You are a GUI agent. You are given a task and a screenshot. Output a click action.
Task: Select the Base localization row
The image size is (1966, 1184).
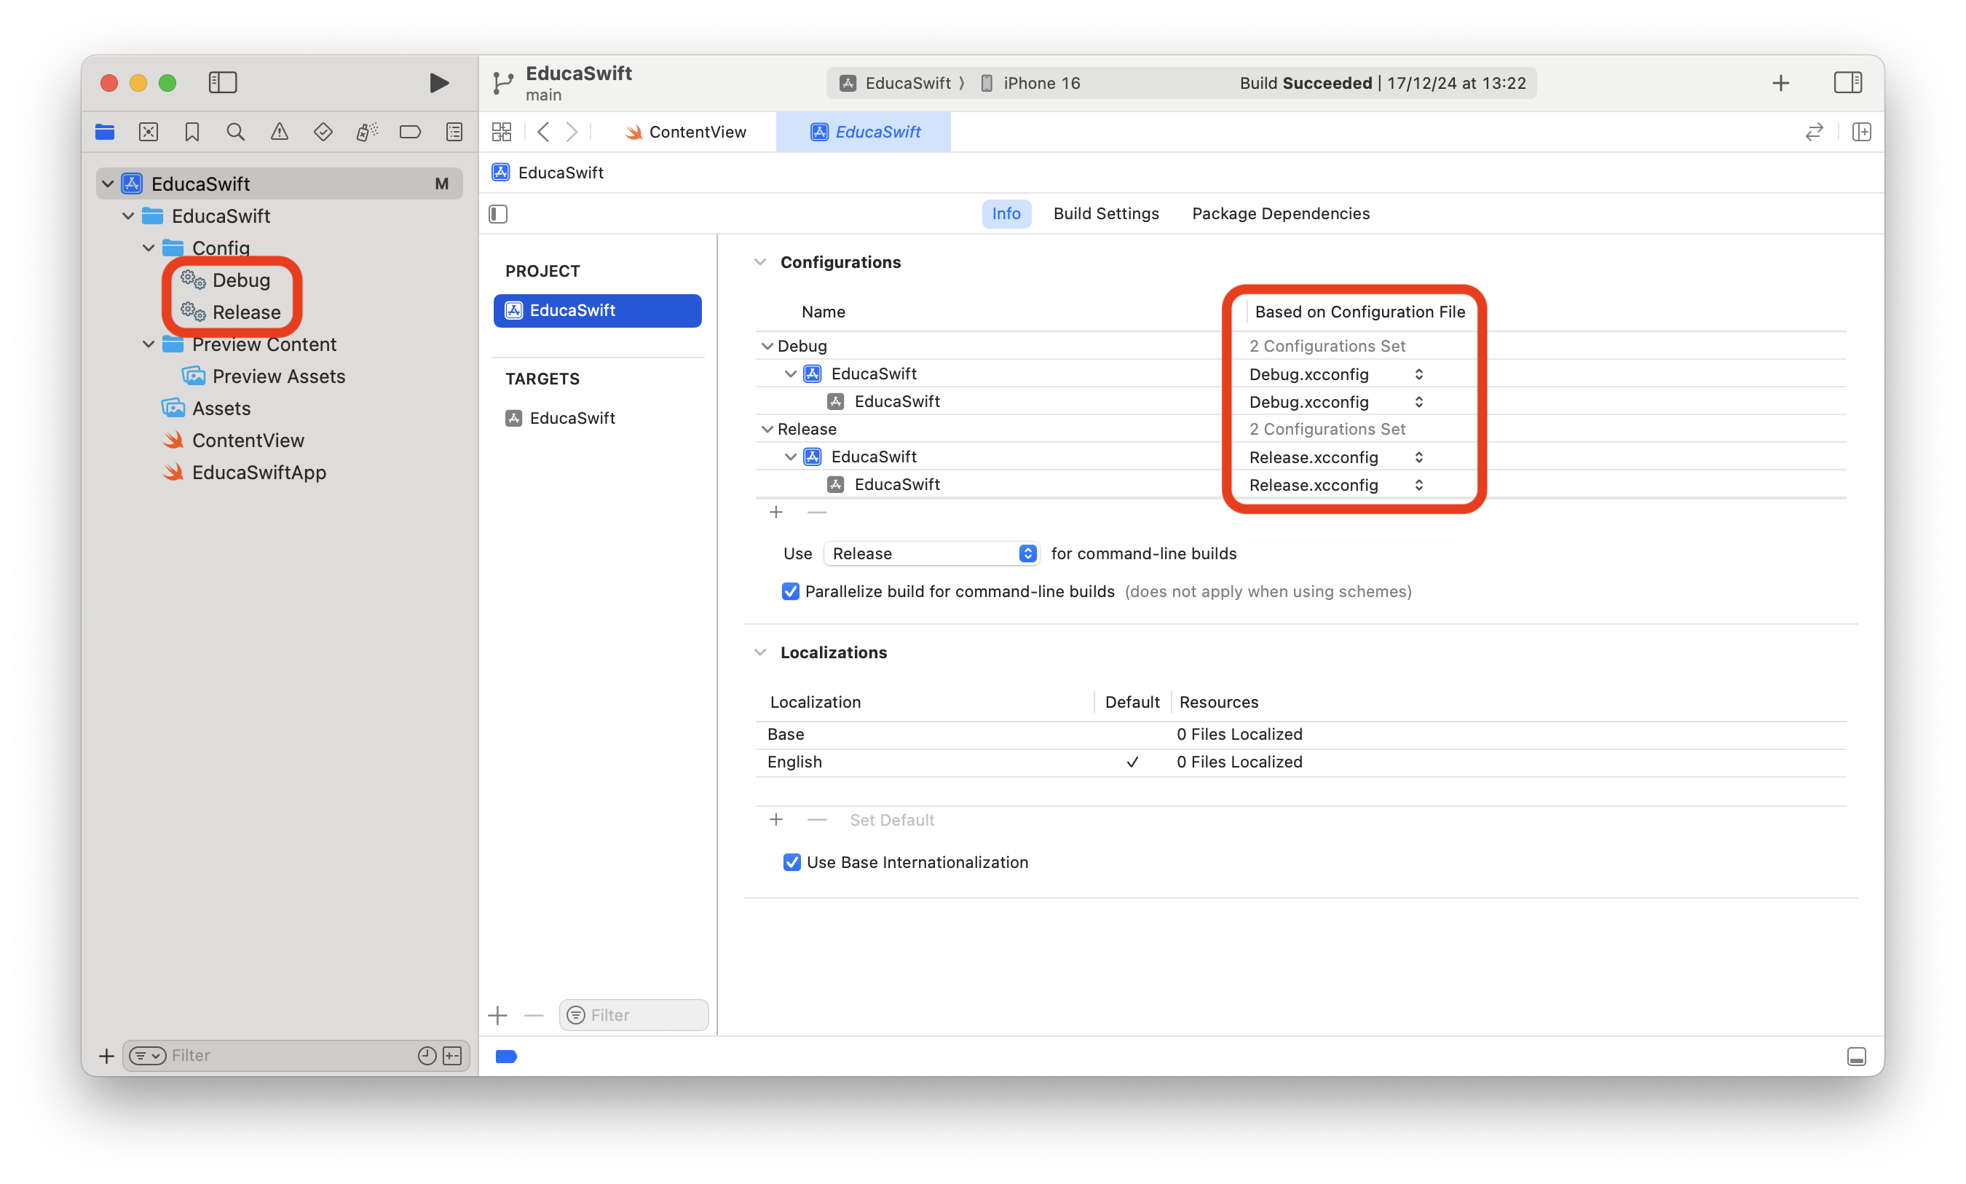[1300, 734]
